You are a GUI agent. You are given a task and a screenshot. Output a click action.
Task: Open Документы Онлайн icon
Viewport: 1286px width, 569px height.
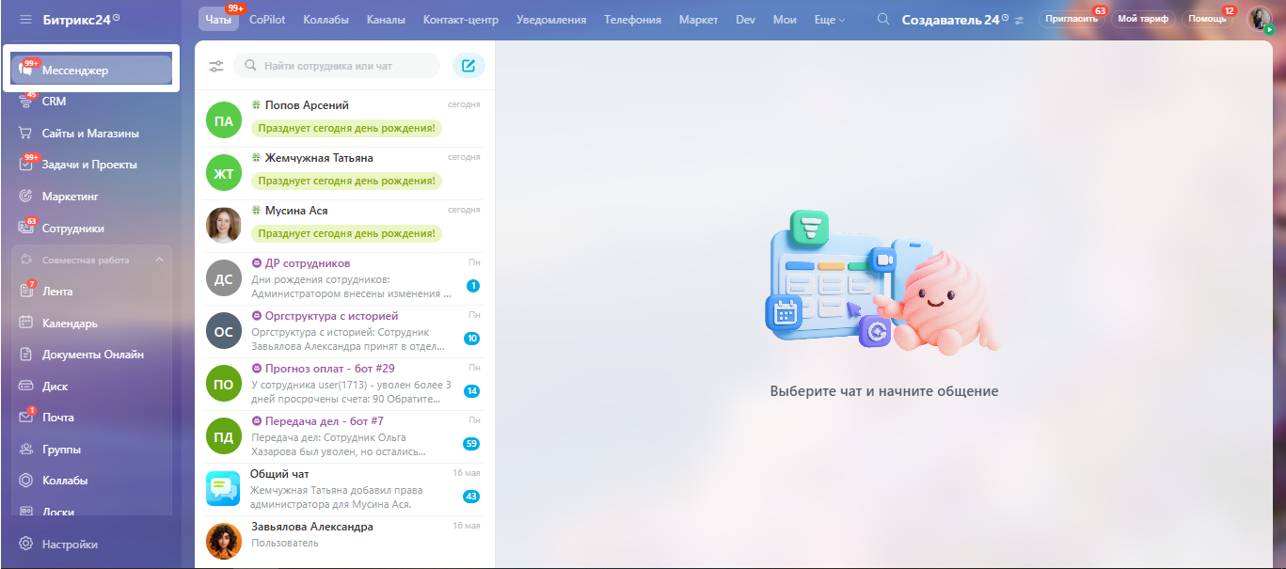pos(26,355)
